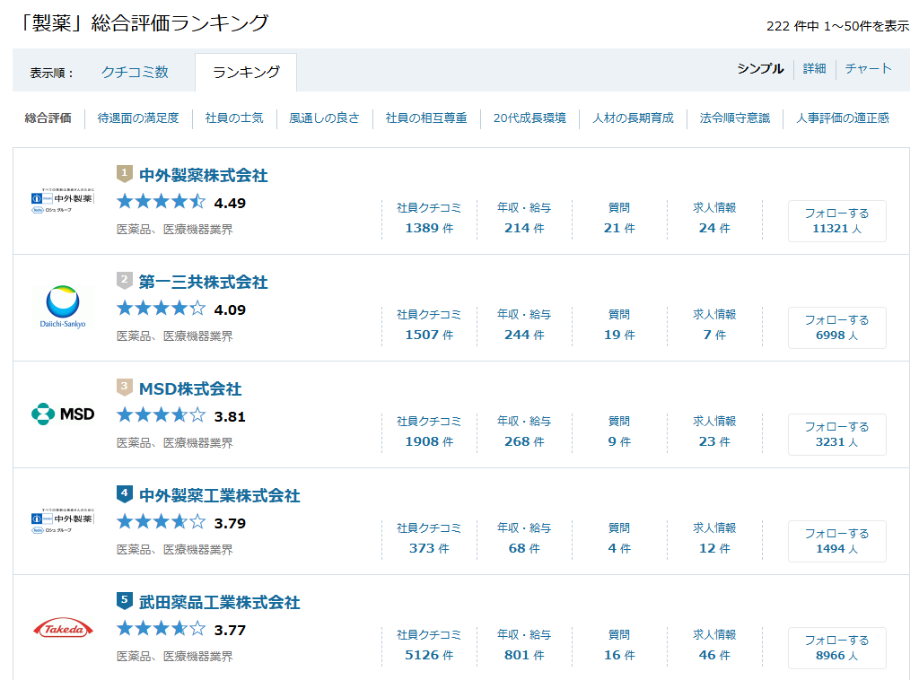Click the Chugai Pharmaceutical logo in rank 1
Viewport: 919px width, 680px height.
click(x=63, y=200)
